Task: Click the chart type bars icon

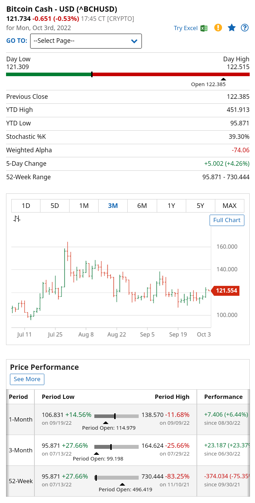Action: [17, 219]
